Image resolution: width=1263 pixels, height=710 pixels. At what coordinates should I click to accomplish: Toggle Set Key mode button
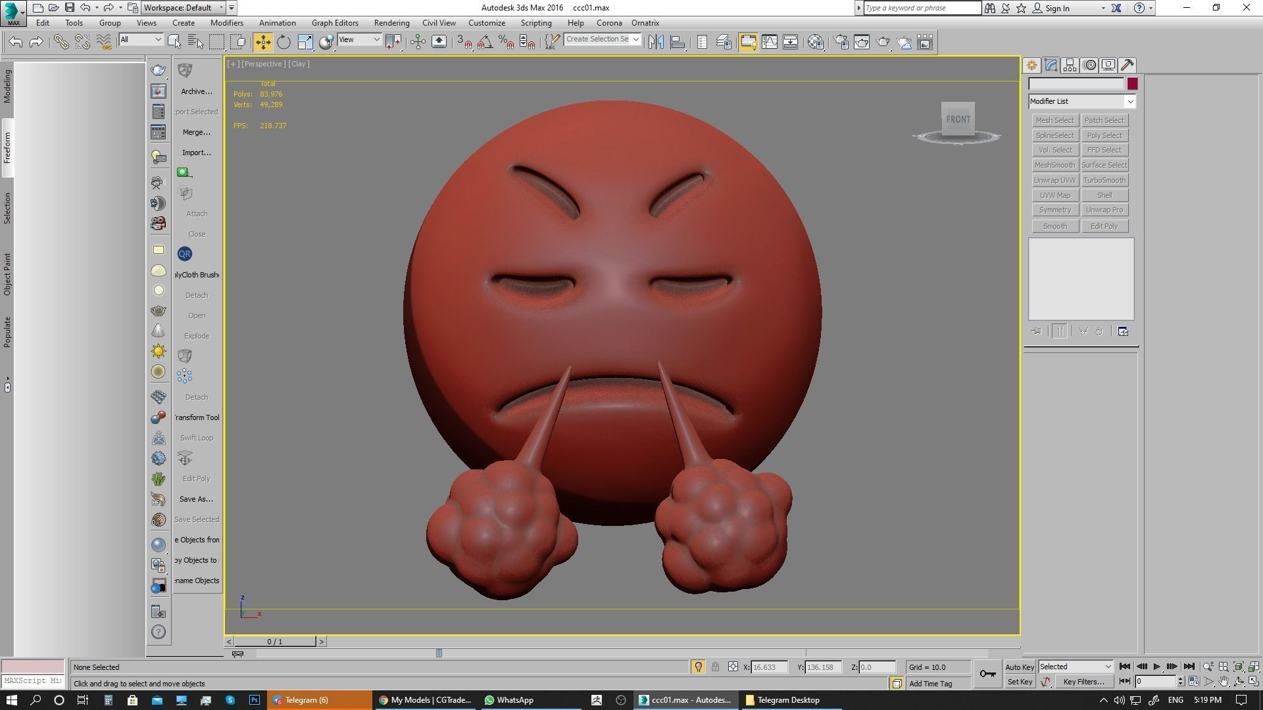(x=1020, y=682)
